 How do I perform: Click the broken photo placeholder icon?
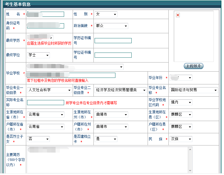(x=178, y=15)
